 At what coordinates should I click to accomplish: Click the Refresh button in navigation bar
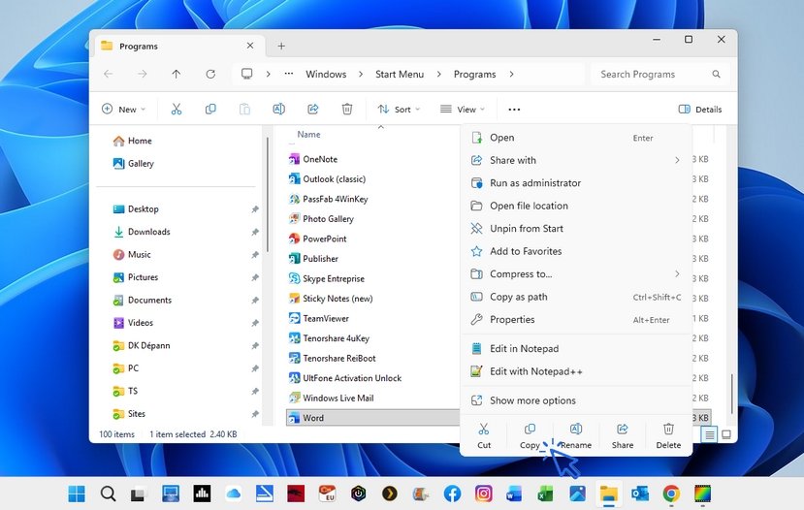coord(210,74)
